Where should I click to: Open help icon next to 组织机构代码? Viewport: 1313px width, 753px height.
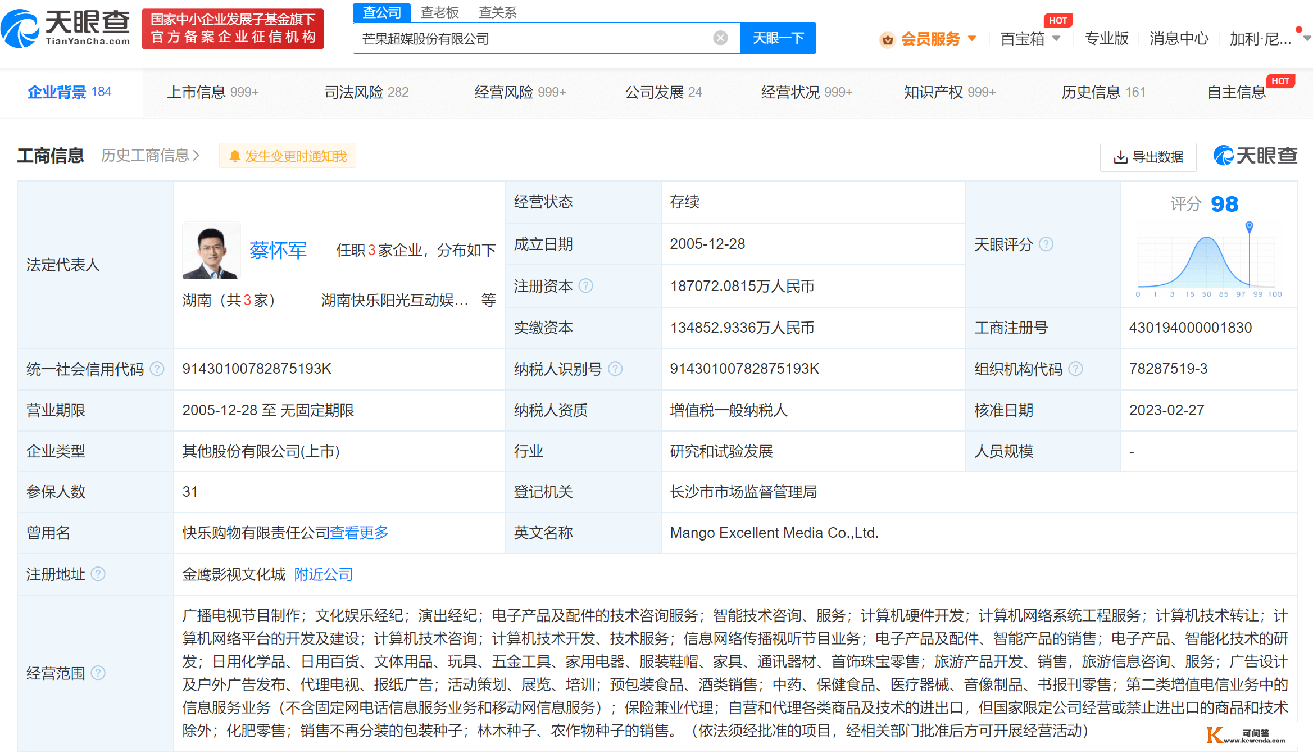point(1075,369)
